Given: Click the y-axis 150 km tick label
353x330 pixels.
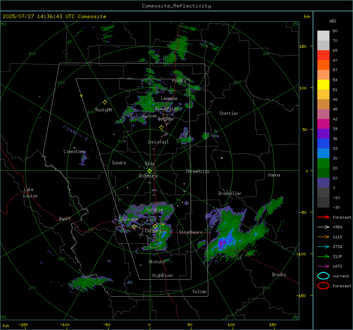Looking at the screenshot, I should coord(303,46).
